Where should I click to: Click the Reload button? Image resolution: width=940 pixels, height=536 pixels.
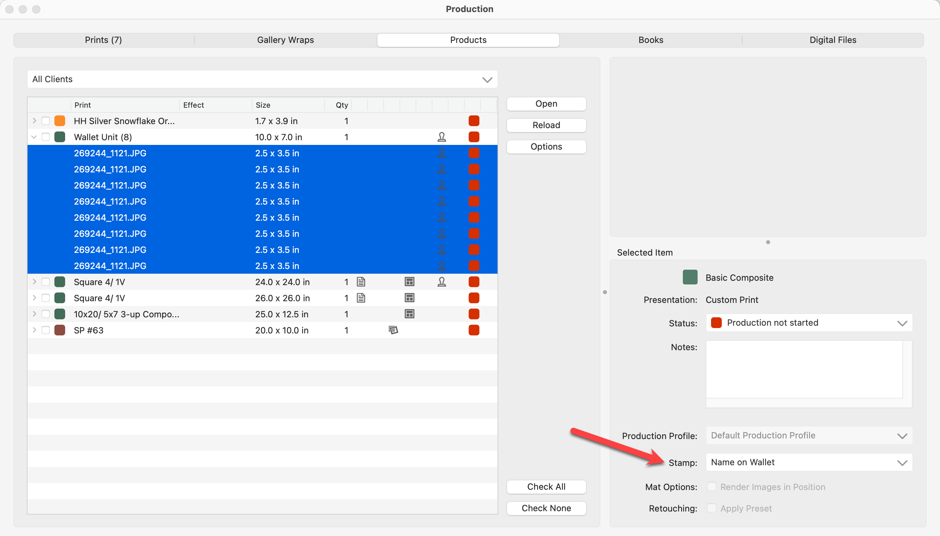pyautogui.click(x=546, y=125)
